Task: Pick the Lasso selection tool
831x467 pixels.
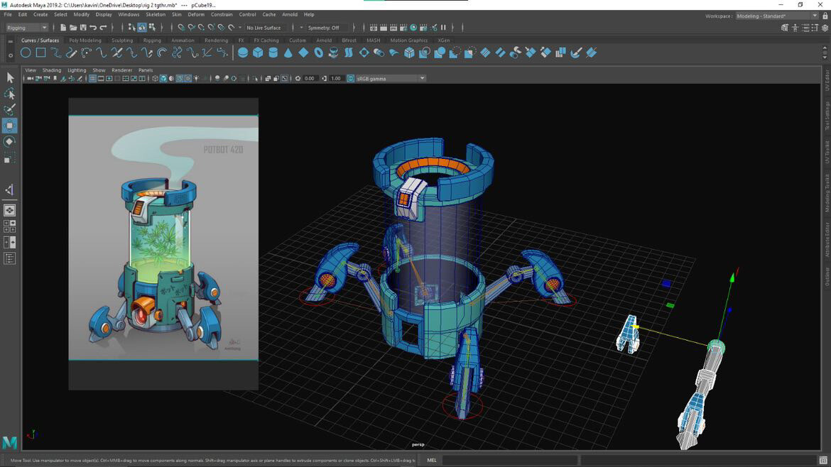Action: [10, 94]
